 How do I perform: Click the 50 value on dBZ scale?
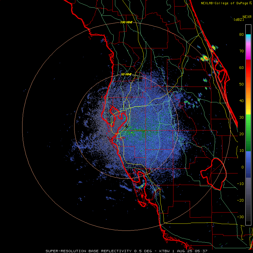point(241,84)
